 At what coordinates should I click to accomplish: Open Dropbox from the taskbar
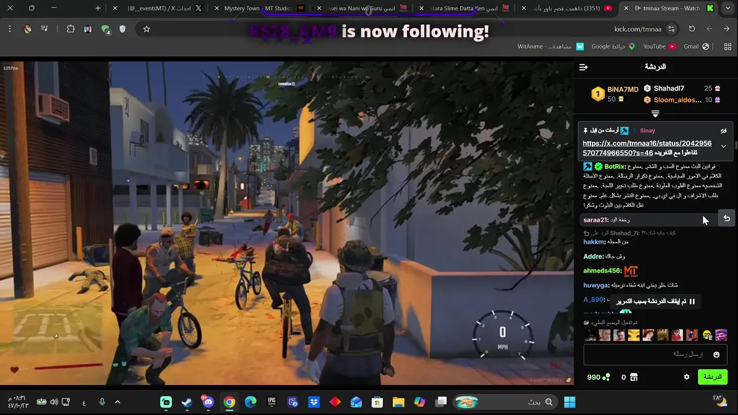pos(314,402)
